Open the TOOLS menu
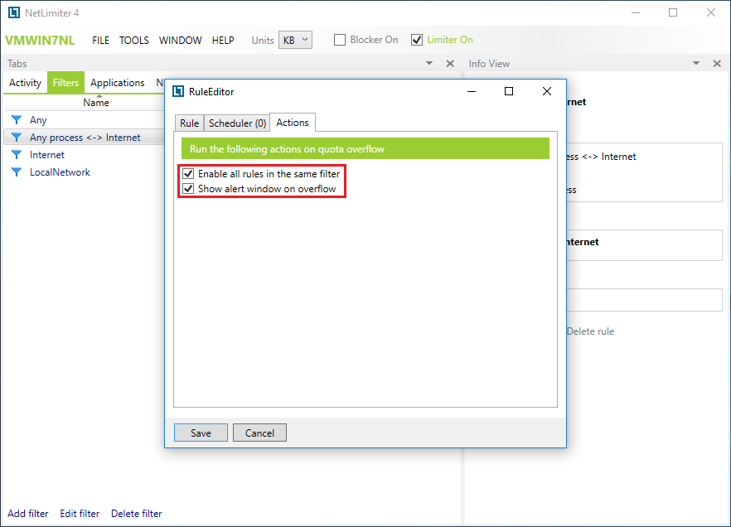731x527 pixels. coord(134,41)
